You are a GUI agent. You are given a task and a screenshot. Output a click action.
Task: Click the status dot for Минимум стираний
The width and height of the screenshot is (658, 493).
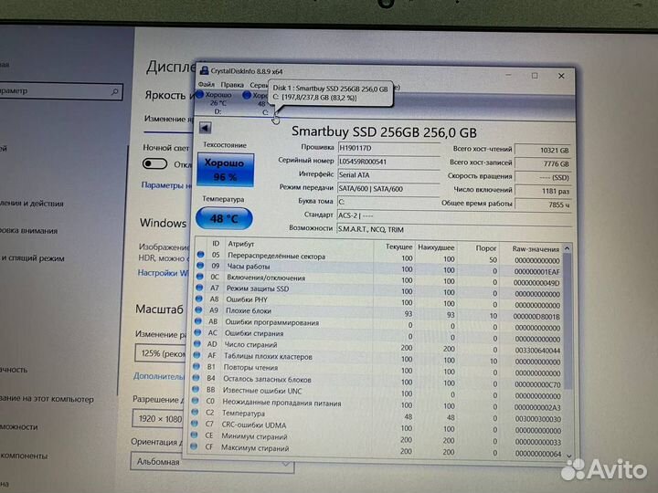coord(194,435)
